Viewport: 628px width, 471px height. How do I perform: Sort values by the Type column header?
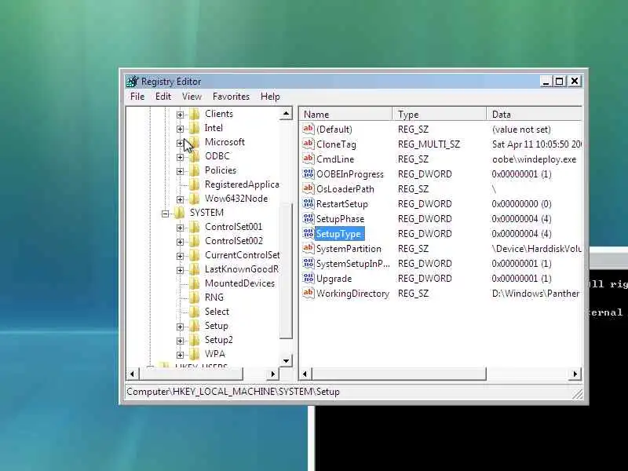pos(440,115)
